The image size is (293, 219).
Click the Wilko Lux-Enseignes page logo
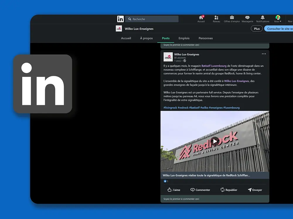119,29
